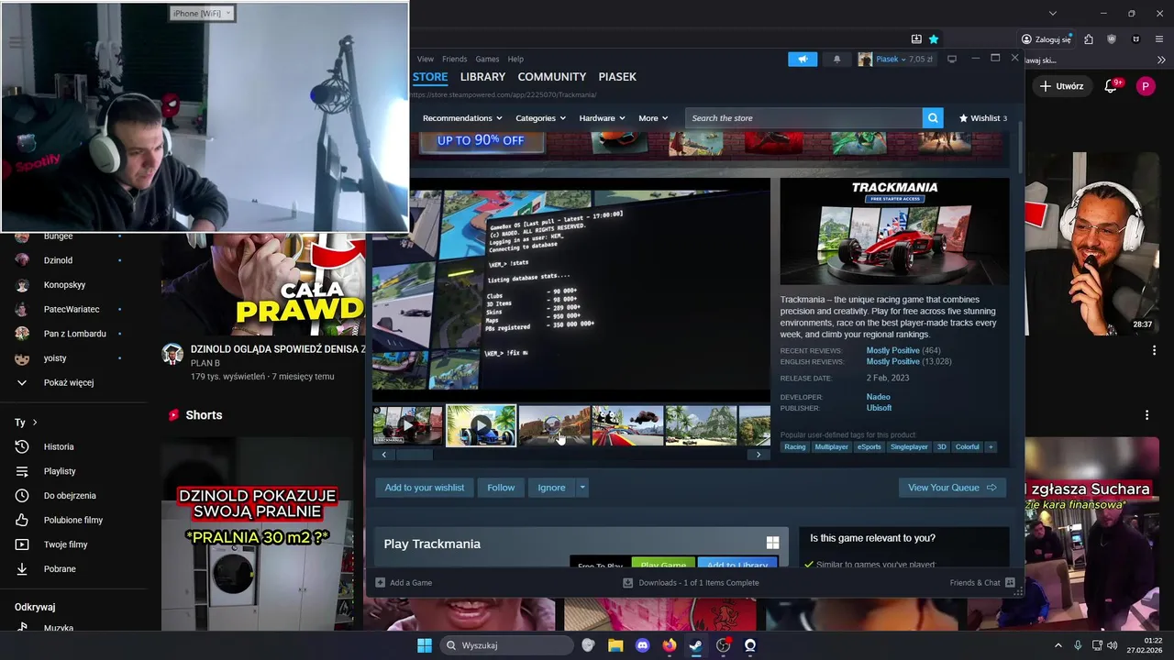Click the Follow button

(501, 488)
